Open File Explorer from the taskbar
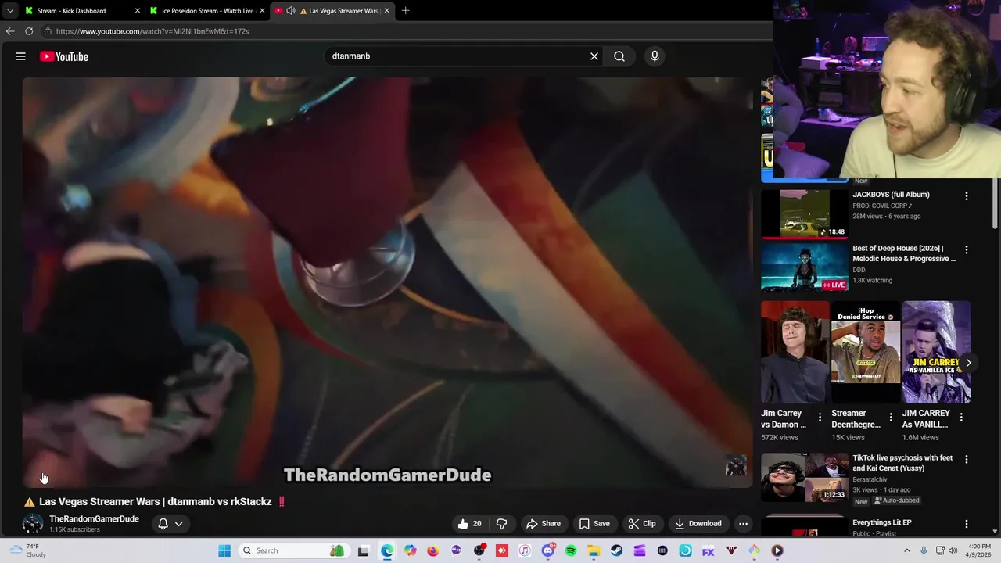The width and height of the screenshot is (1001, 563). click(594, 550)
